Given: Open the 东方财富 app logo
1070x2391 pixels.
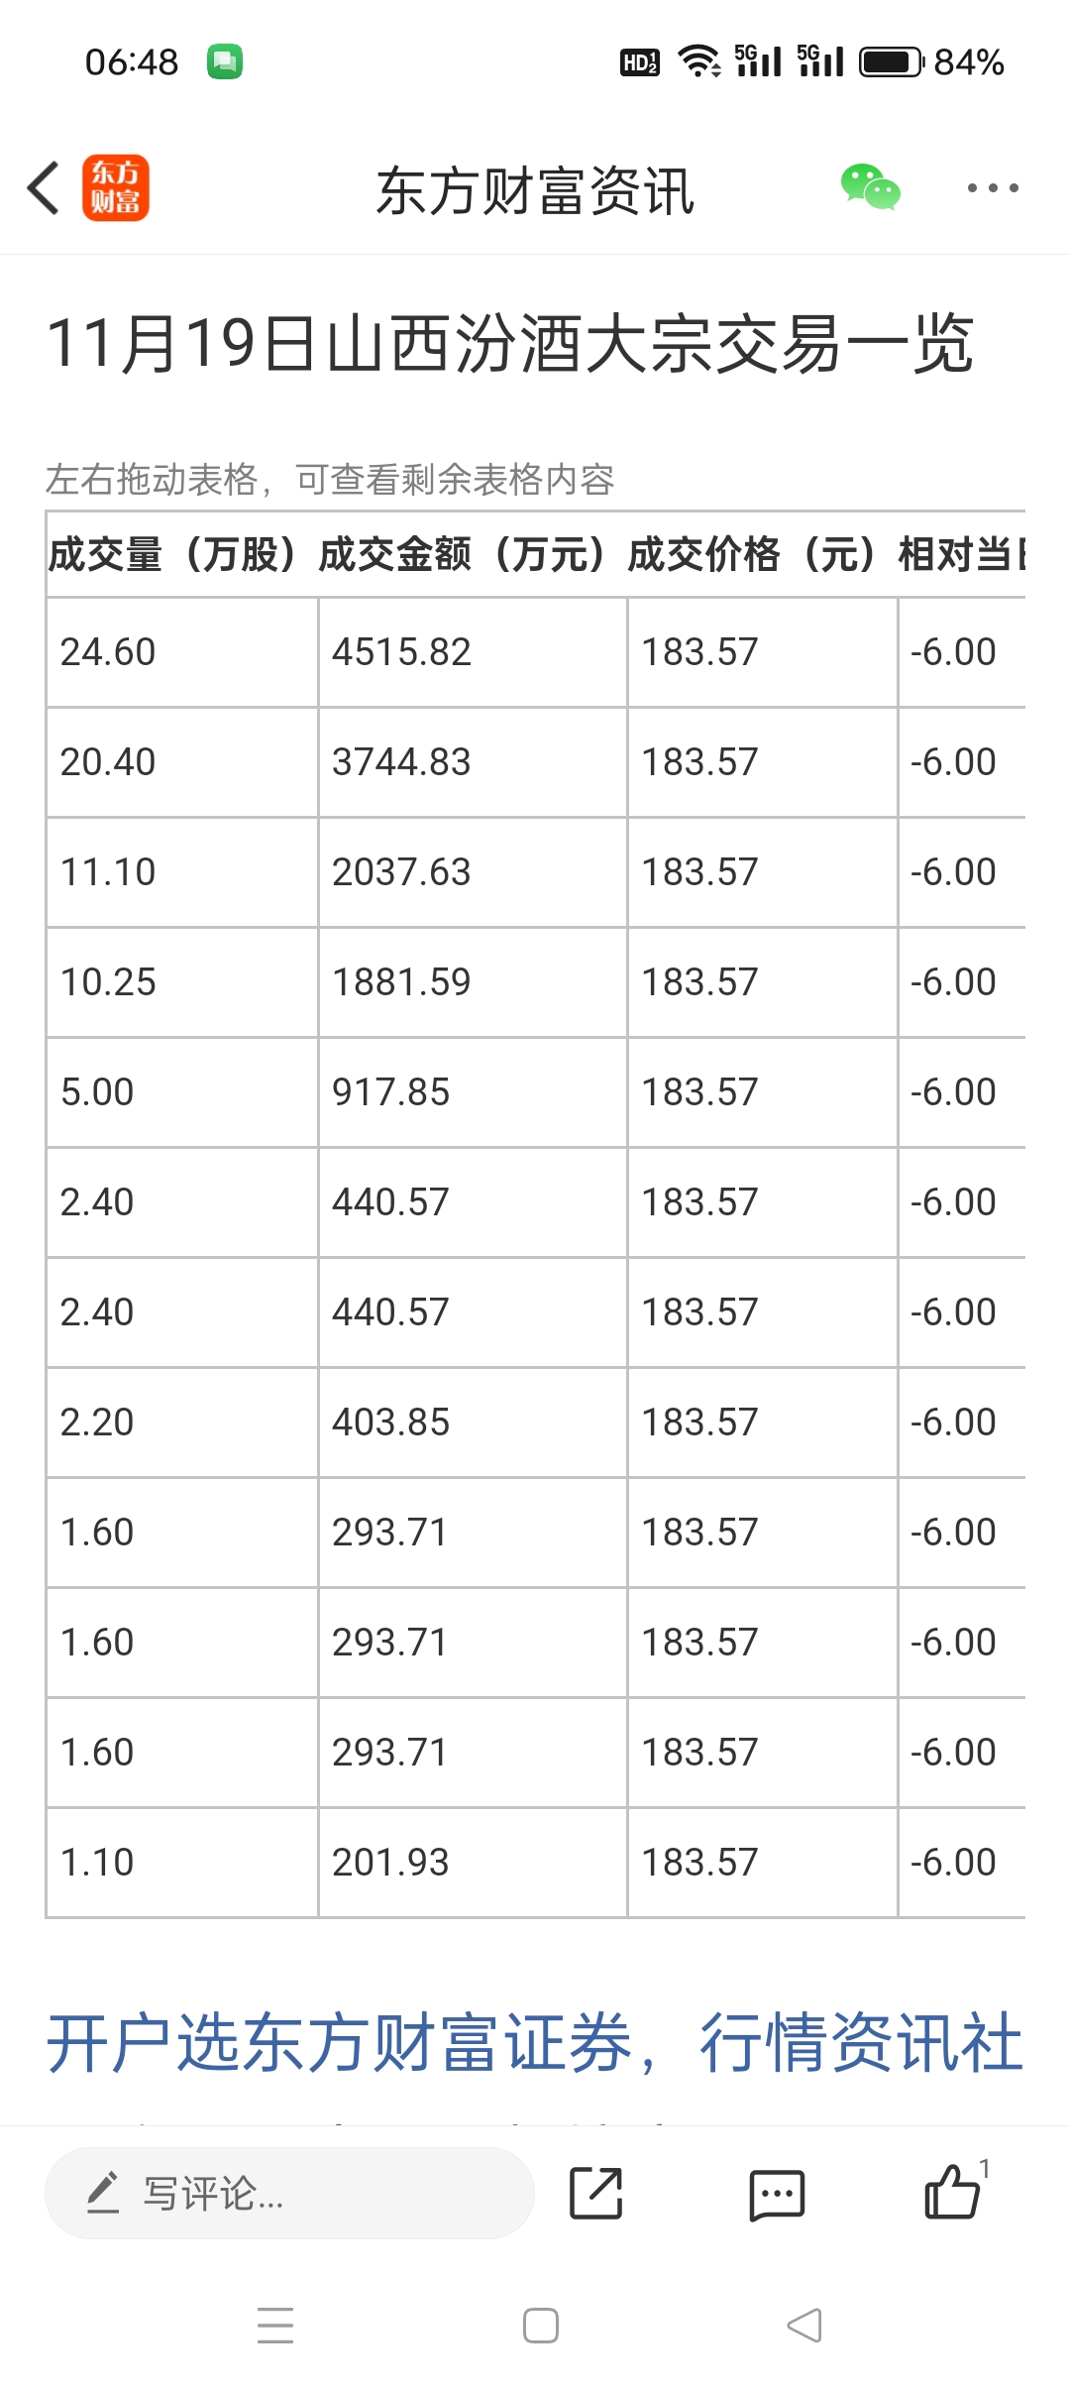Looking at the screenshot, I should (x=115, y=187).
